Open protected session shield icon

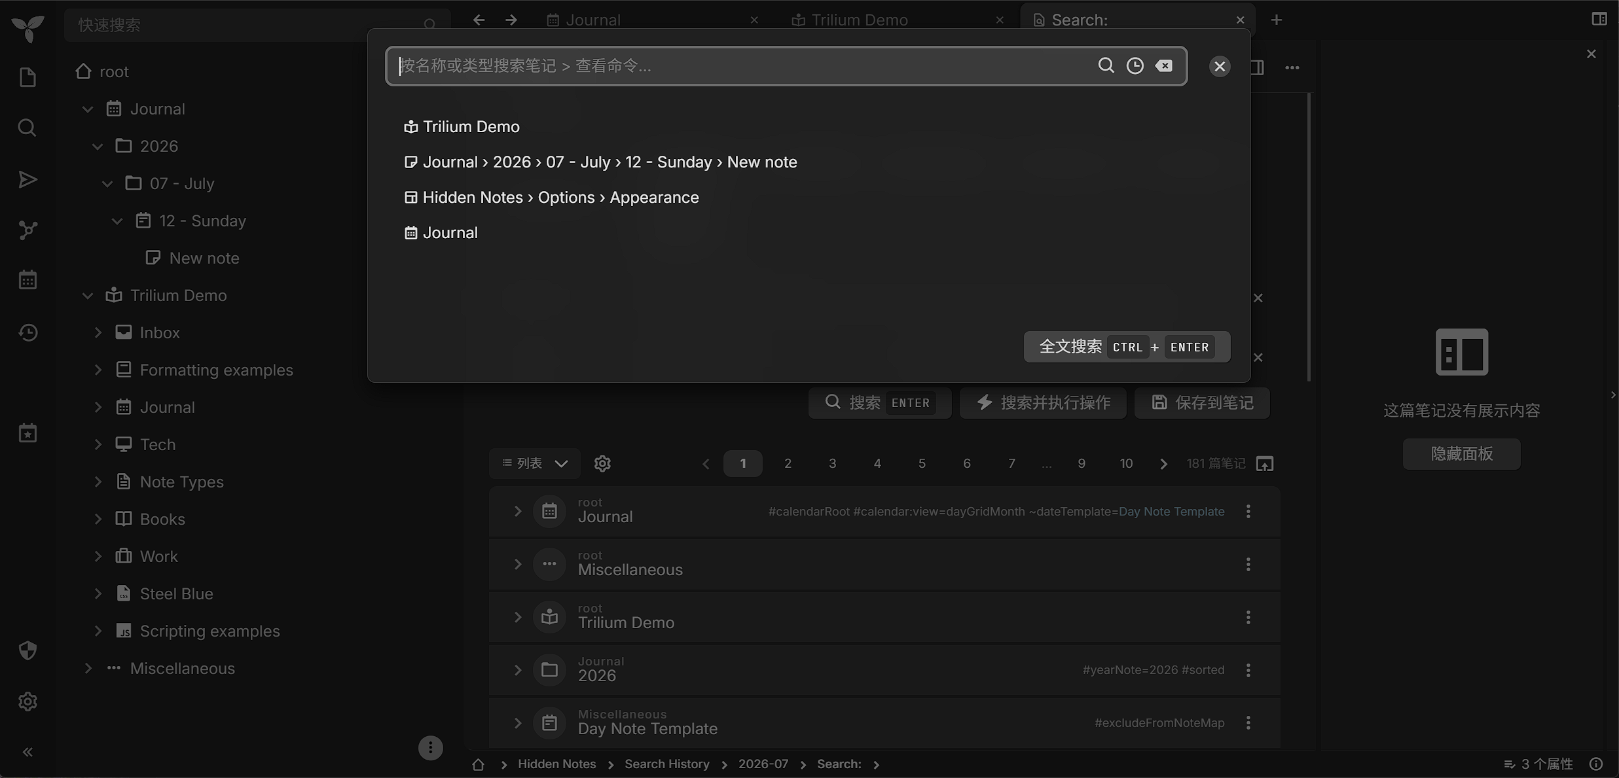27,650
